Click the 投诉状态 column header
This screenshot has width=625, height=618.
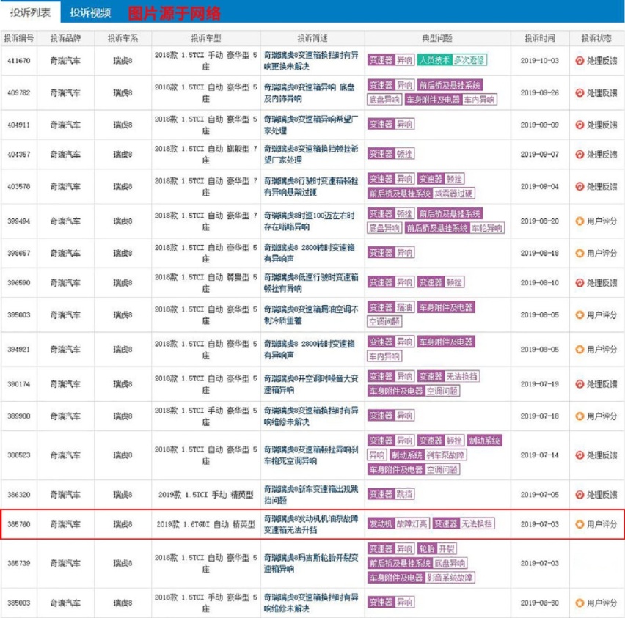pyautogui.click(x=596, y=38)
